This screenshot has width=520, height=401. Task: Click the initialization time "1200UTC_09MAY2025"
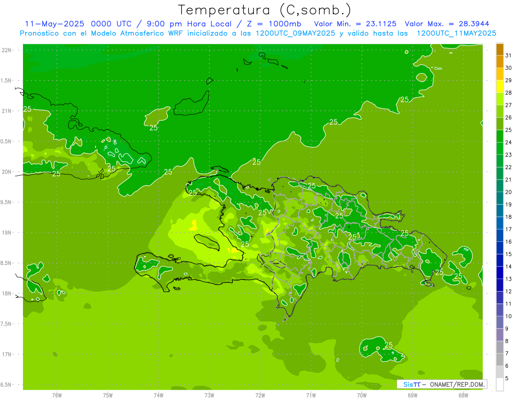[295, 33]
